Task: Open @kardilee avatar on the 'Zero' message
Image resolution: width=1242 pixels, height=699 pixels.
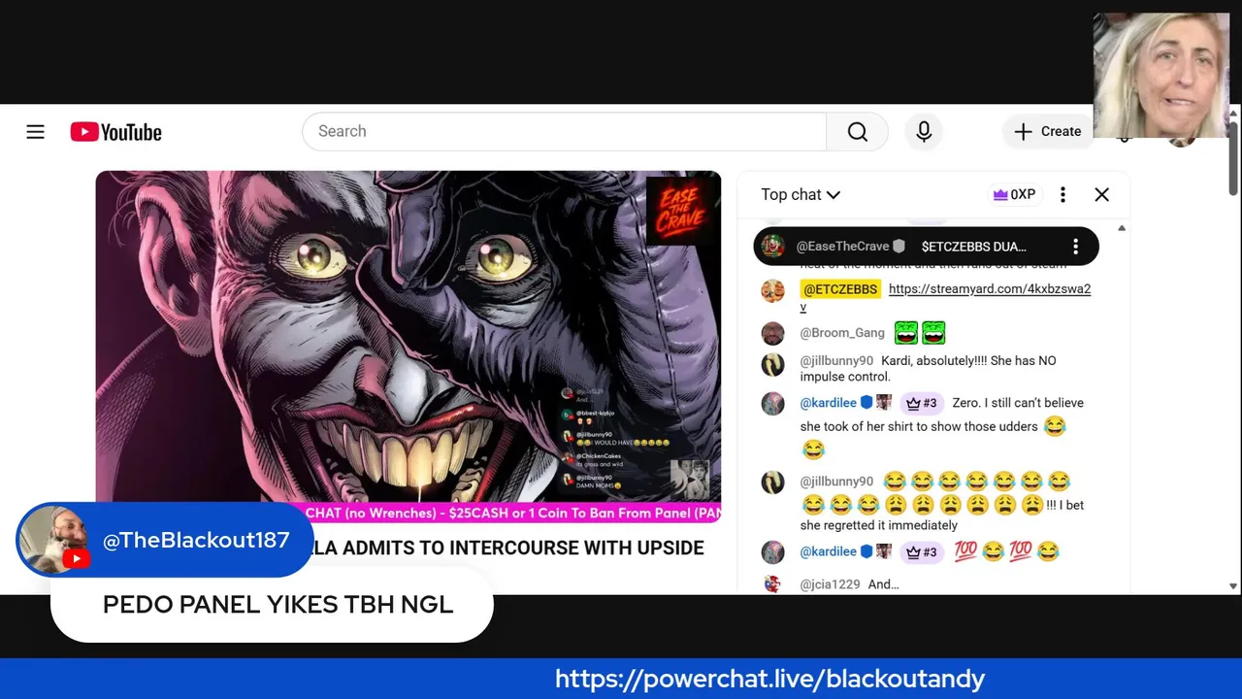Action: [x=772, y=404]
